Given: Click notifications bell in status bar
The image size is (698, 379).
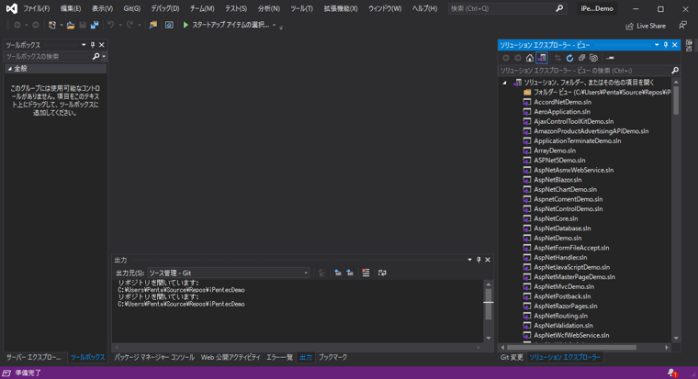Looking at the screenshot, I should coord(672,373).
